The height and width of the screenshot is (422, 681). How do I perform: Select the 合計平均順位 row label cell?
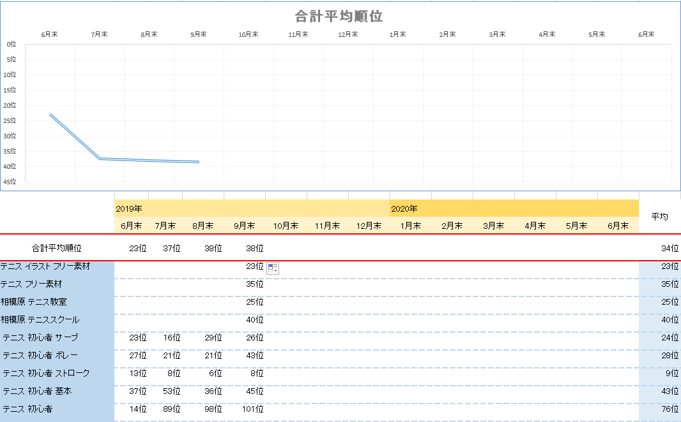click(x=57, y=247)
